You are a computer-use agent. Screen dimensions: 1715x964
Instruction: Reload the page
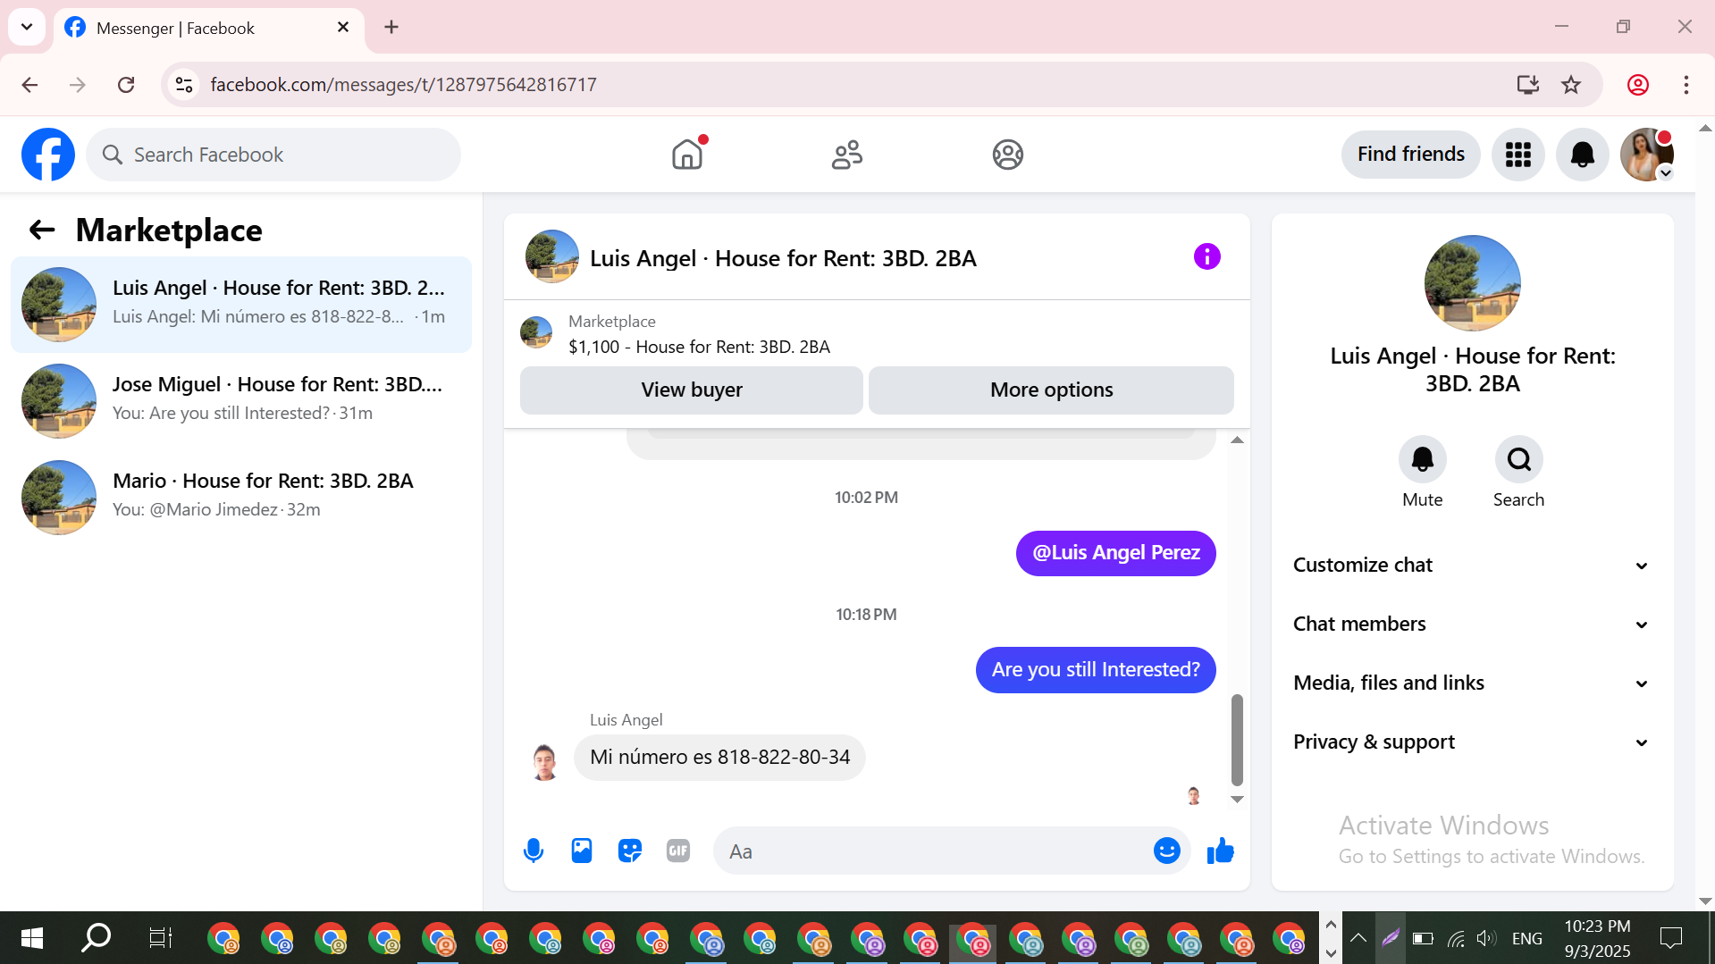126,85
